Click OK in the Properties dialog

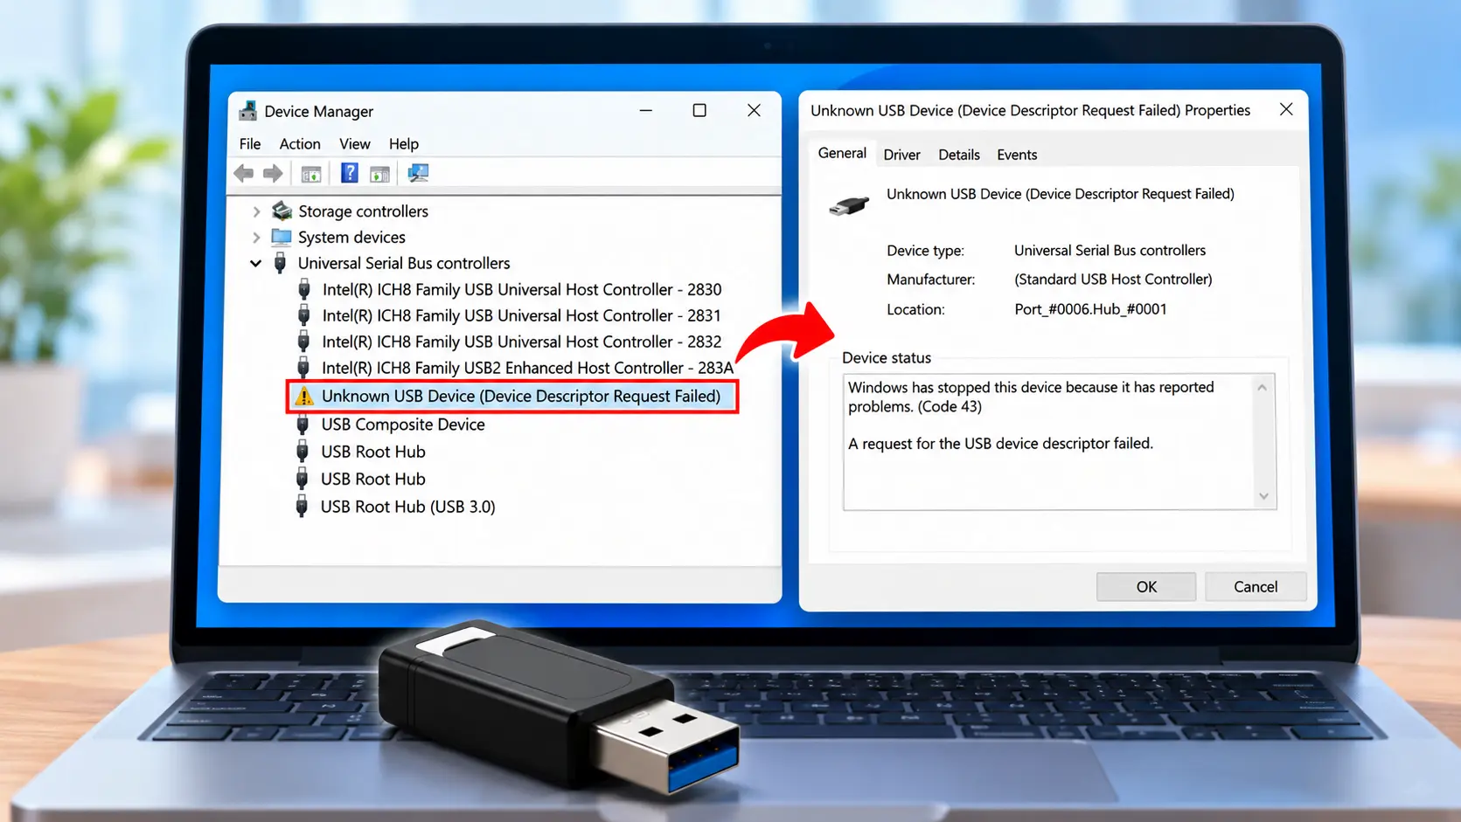tap(1146, 587)
